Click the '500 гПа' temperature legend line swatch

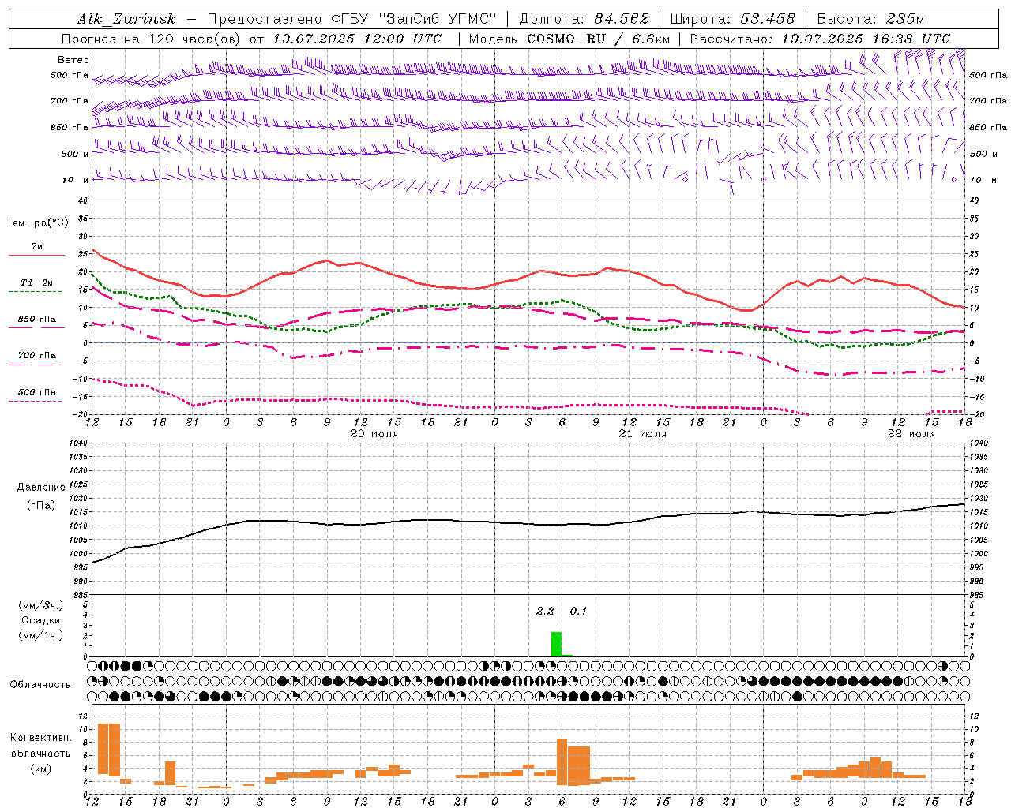36,402
